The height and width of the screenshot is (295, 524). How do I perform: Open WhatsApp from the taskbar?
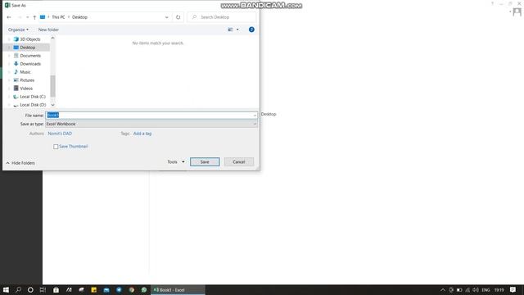coord(144,289)
